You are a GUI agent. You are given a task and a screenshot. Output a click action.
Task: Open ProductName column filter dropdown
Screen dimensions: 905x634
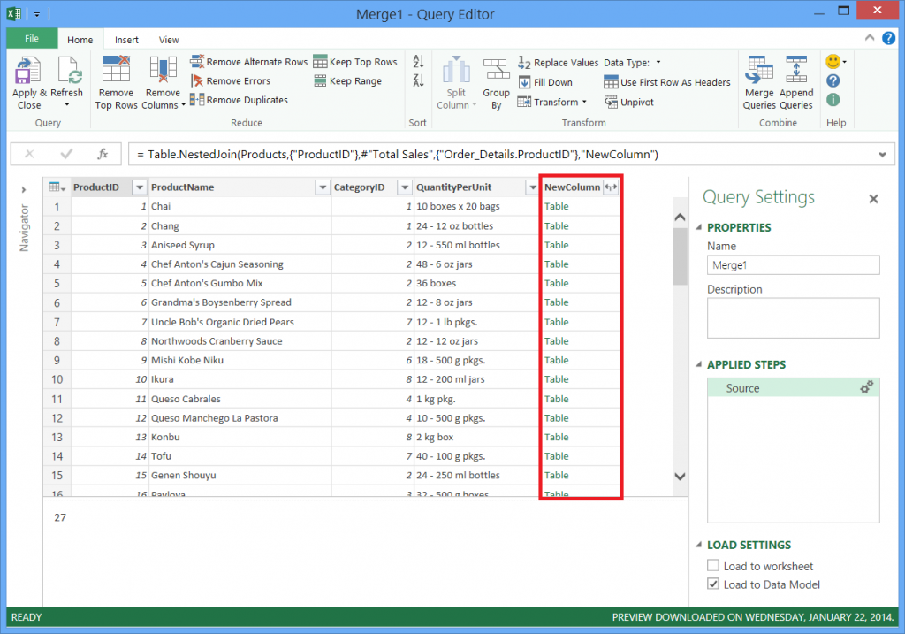pyautogui.click(x=323, y=187)
